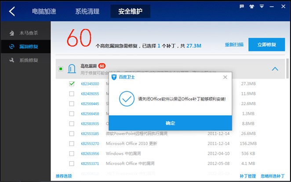Close the 百度卫士 dialog with X
Screen dimensions: 291x182
pos(225,77)
